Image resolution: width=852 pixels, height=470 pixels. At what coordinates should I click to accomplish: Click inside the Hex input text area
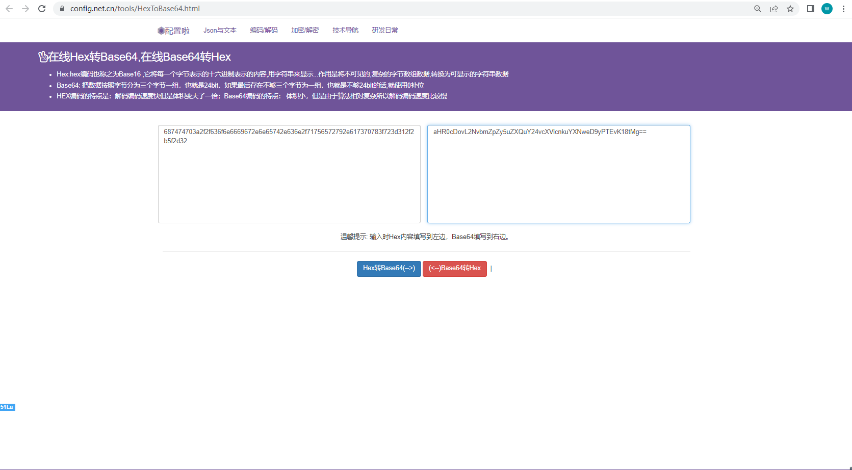pos(289,173)
